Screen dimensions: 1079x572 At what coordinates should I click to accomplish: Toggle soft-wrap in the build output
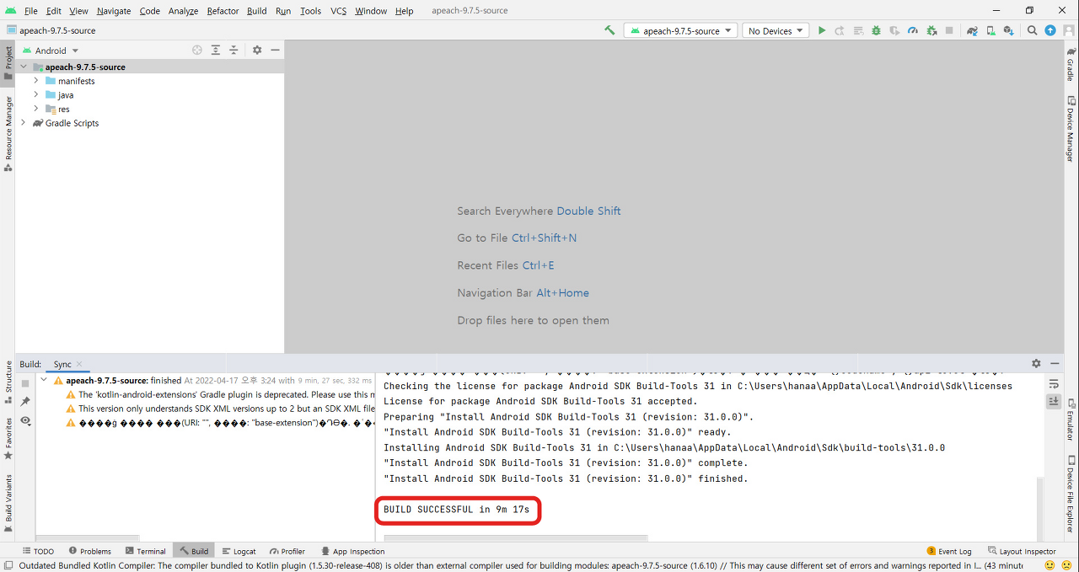1054,384
